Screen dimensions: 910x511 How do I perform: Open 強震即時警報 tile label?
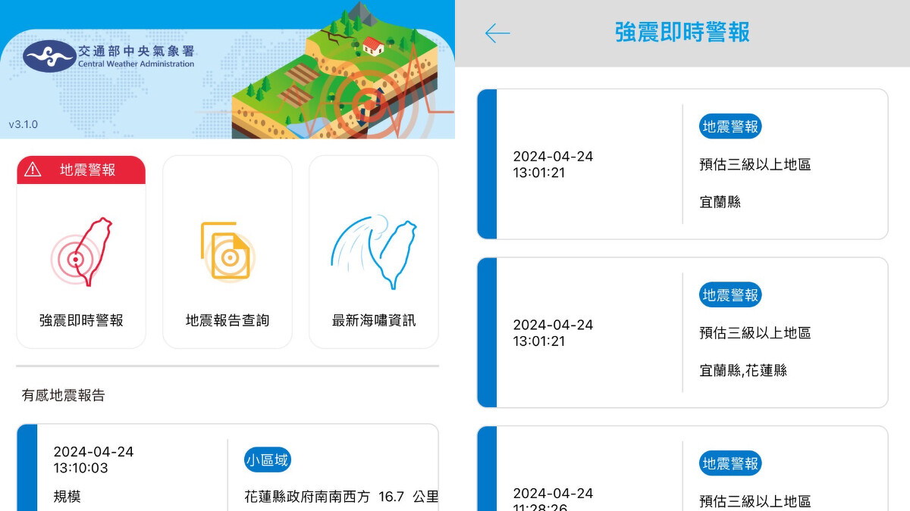pyautogui.click(x=81, y=320)
